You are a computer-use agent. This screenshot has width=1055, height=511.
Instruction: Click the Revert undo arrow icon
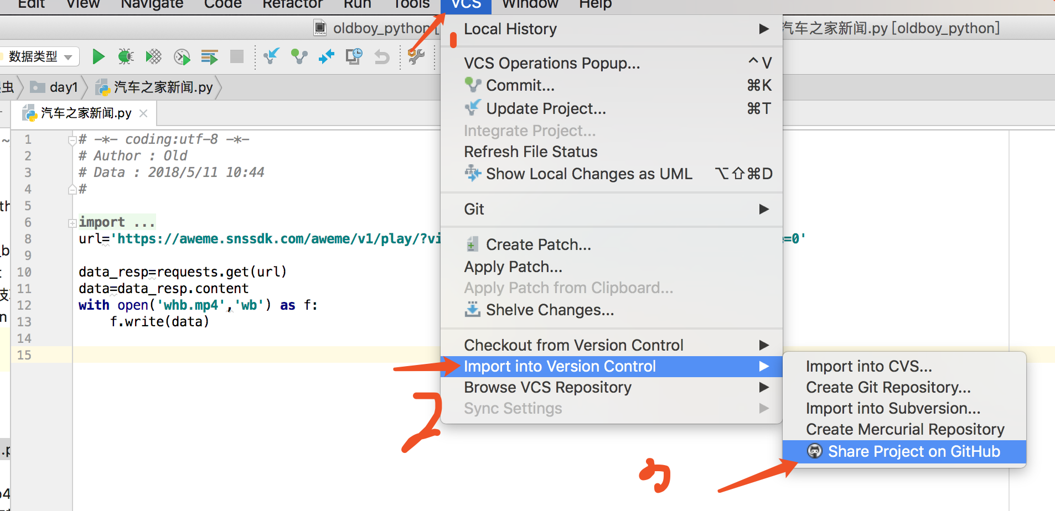click(x=382, y=56)
